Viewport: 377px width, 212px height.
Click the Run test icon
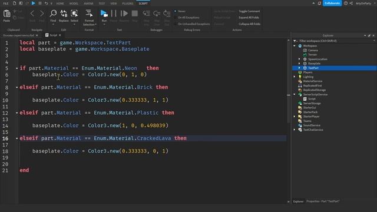pos(104,14)
